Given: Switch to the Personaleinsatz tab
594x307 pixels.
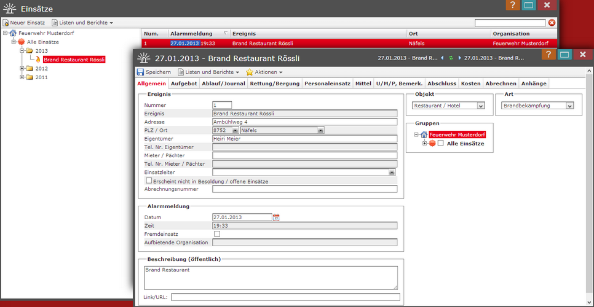Looking at the screenshot, I should click(x=327, y=84).
